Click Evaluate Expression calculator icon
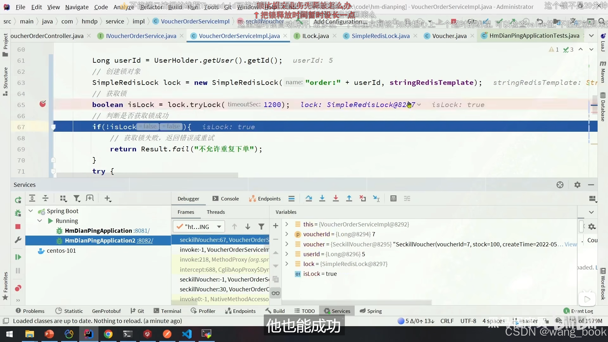608x342 pixels. [393, 199]
